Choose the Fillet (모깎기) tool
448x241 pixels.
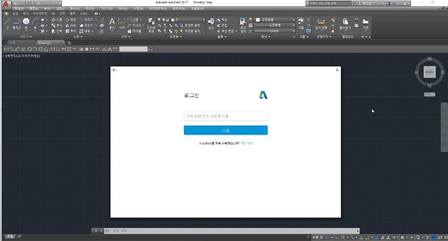[86, 26]
